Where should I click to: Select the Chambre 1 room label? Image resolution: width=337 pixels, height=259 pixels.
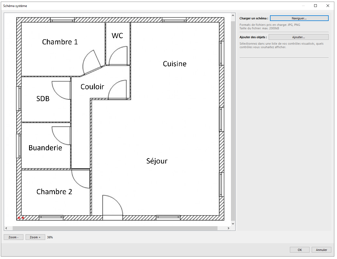[60, 42]
